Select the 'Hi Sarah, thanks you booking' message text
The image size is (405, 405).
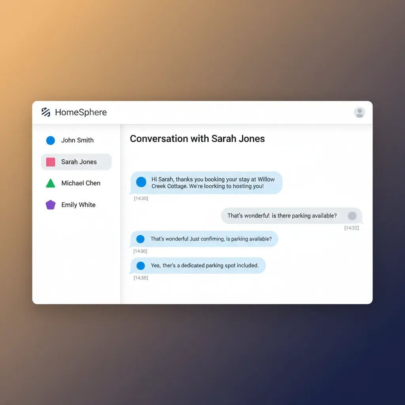[213, 183]
